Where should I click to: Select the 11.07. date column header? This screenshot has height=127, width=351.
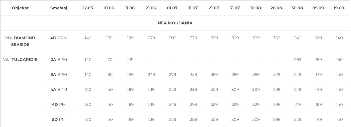coord(193,8)
